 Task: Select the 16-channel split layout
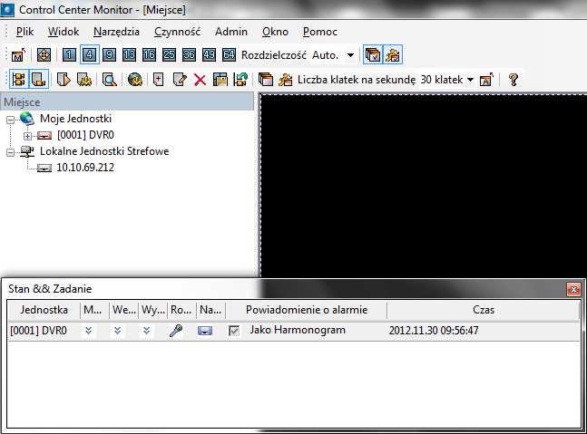pyautogui.click(x=149, y=55)
